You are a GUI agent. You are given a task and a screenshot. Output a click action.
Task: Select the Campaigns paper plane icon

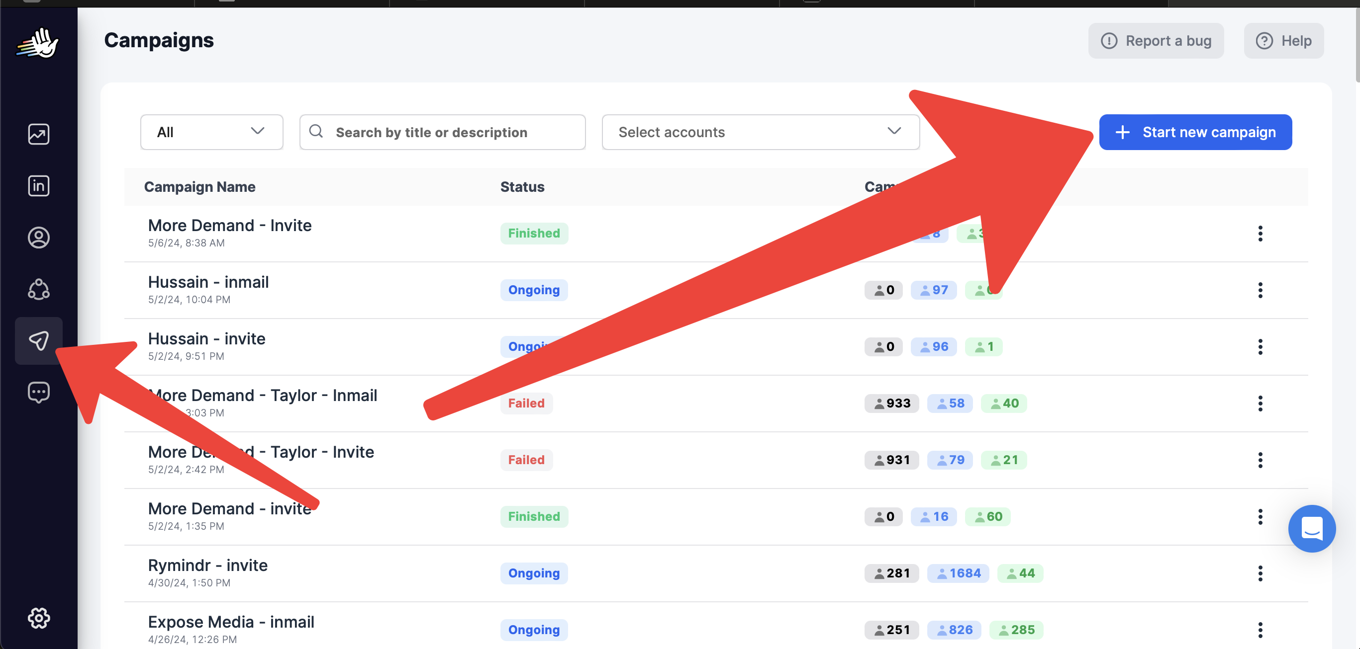click(38, 340)
